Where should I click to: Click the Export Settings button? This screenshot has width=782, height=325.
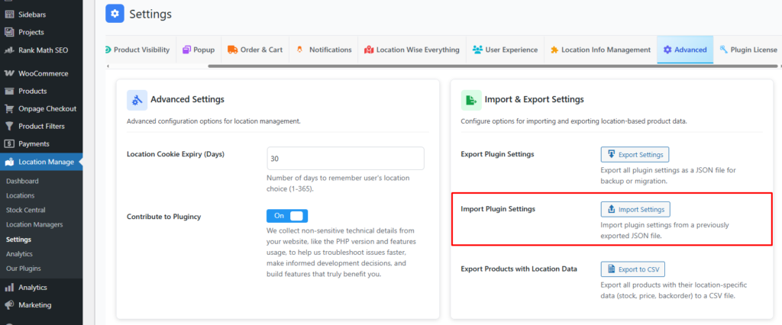click(635, 154)
